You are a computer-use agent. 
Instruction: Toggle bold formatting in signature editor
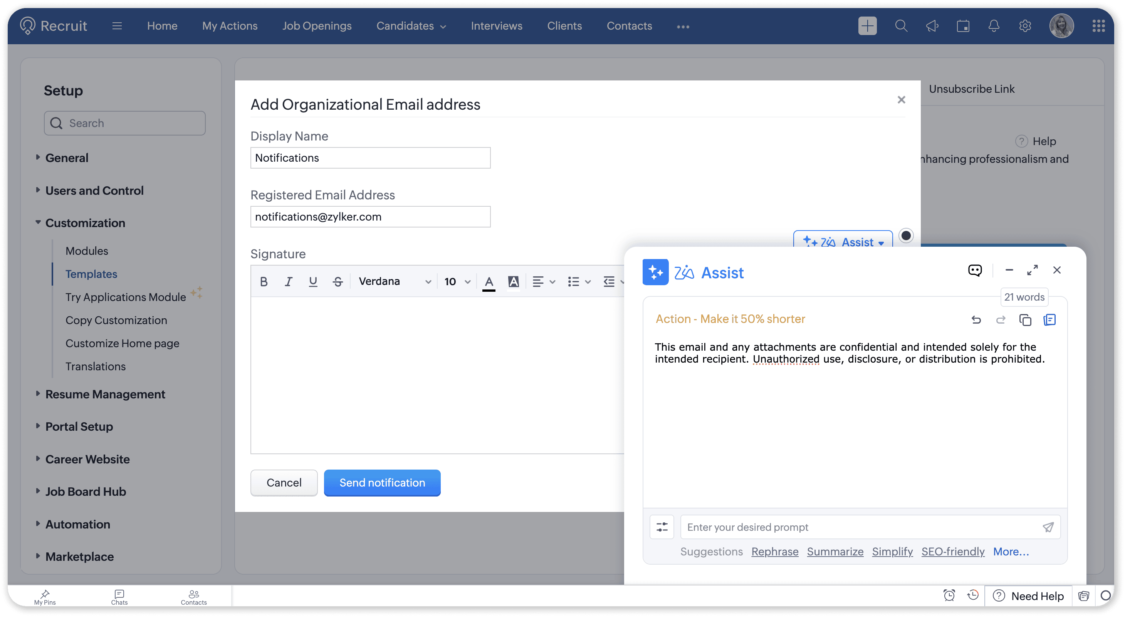pos(264,281)
